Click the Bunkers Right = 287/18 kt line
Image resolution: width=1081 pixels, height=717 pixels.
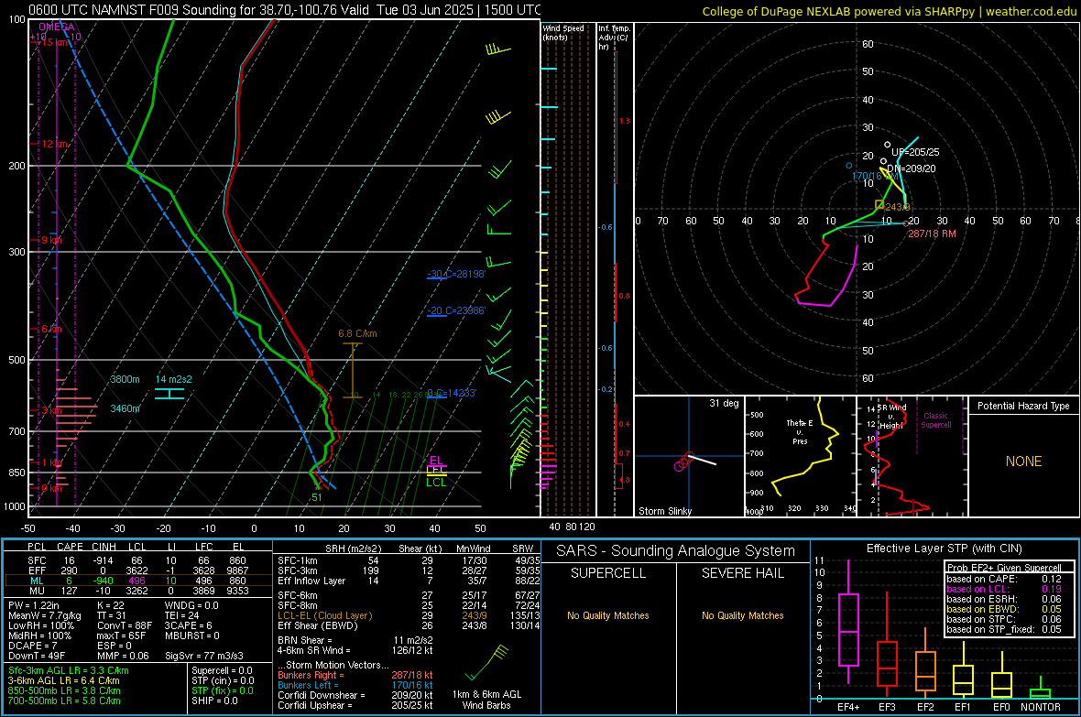[355, 675]
